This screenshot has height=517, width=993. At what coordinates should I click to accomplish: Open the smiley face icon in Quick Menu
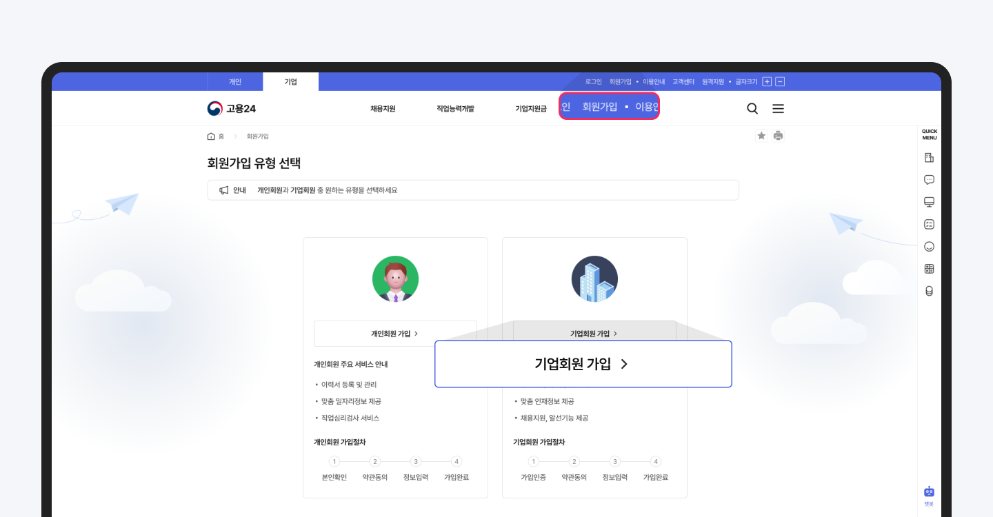tap(929, 246)
